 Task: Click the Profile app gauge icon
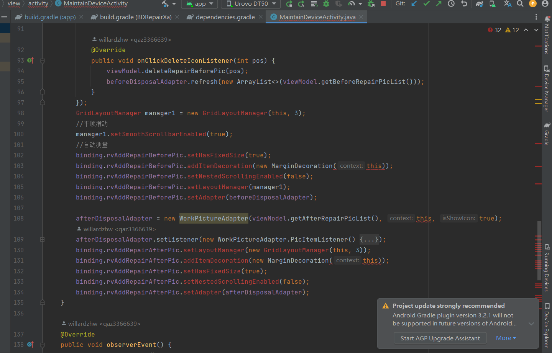352,4
